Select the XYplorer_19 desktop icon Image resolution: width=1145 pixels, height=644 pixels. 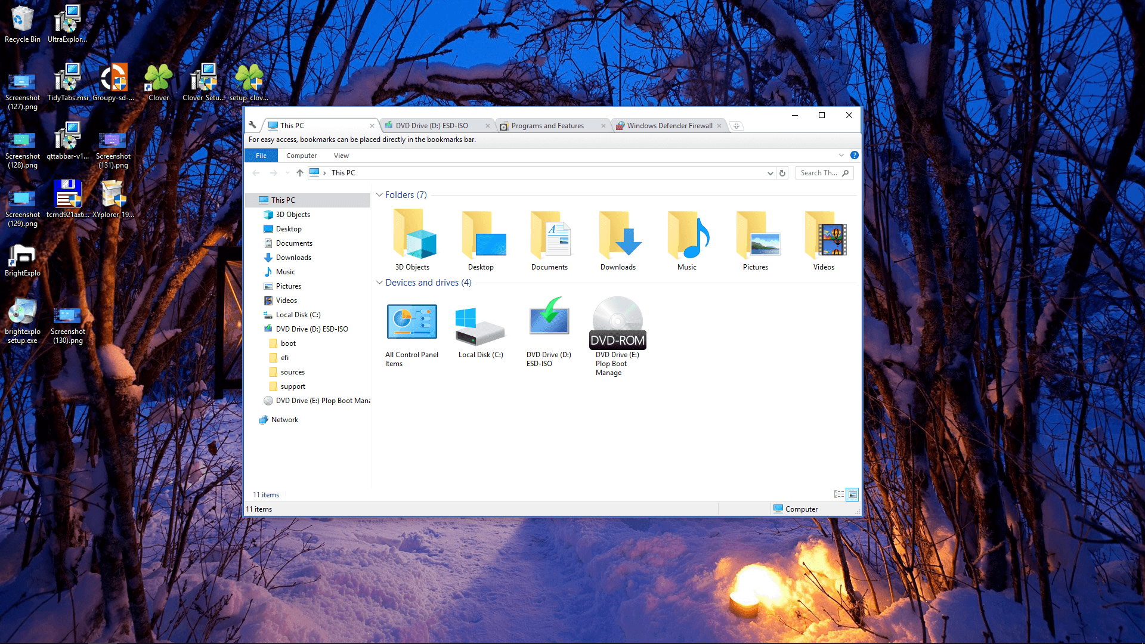coord(113,200)
